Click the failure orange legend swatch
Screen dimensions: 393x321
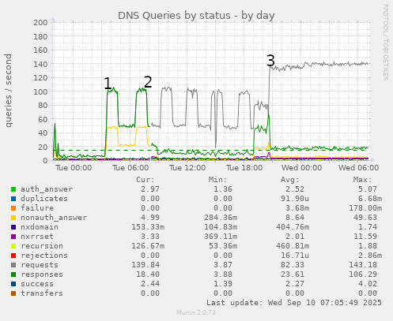[13, 208]
